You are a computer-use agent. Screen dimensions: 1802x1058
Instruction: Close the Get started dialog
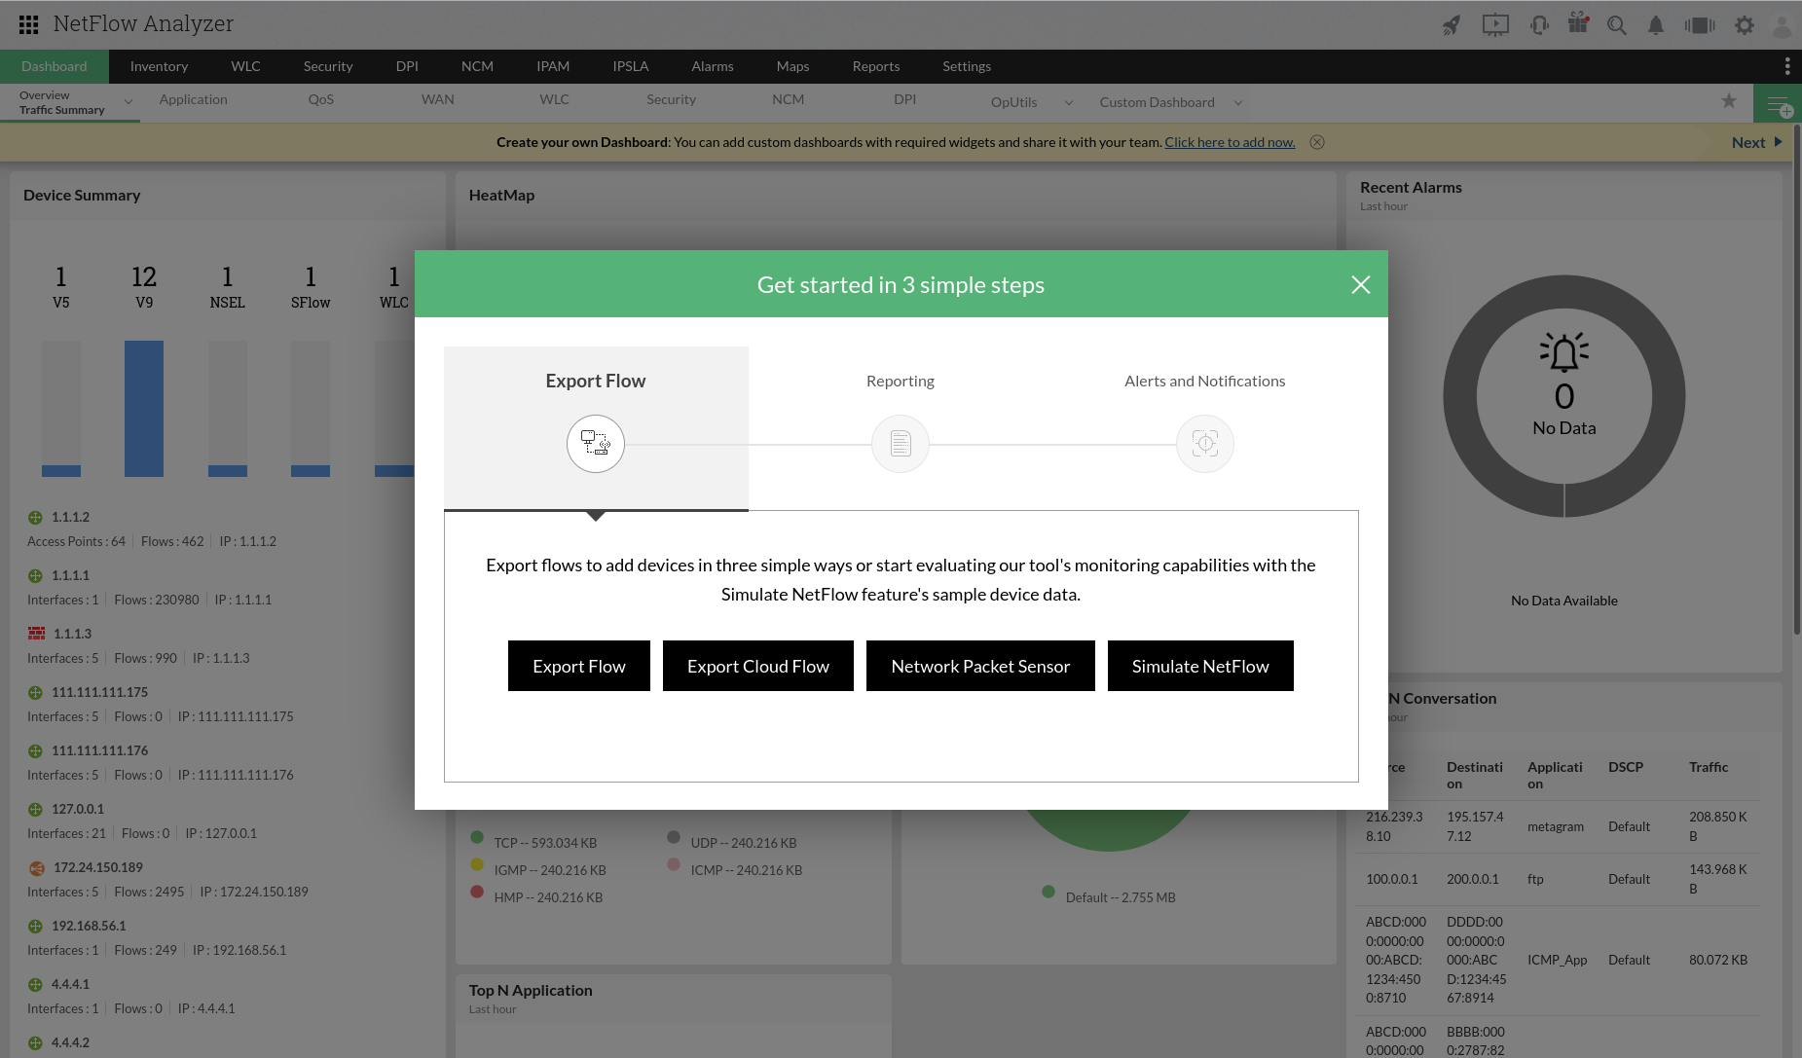1361,284
